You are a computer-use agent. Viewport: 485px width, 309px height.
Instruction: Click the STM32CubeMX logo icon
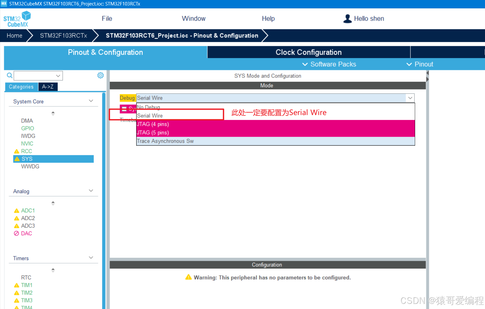click(17, 19)
